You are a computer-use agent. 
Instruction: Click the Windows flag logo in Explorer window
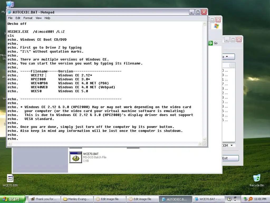(216, 26)
